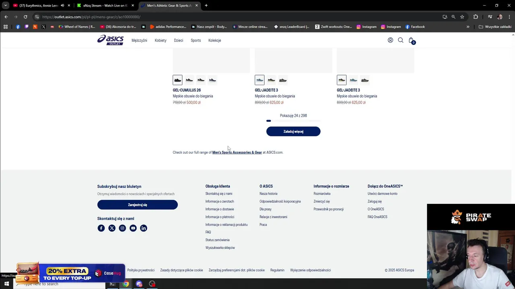This screenshot has height=289, width=515.
Task: Select the first black GEL-CUMULUS 26 color swatch
Action: (177, 80)
